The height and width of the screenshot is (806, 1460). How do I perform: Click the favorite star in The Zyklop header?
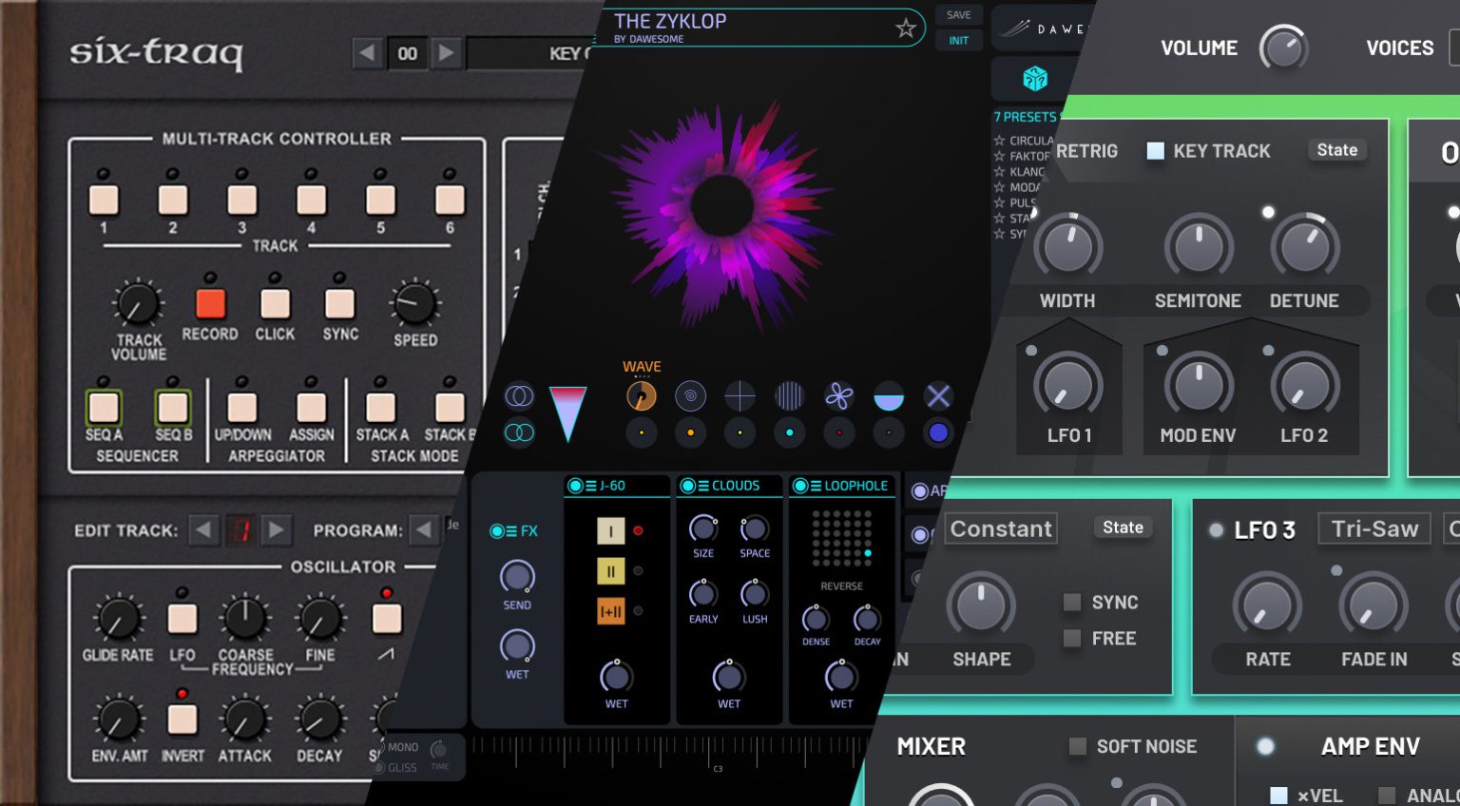906,29
